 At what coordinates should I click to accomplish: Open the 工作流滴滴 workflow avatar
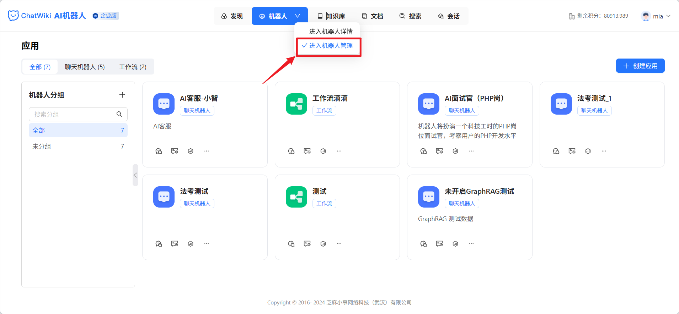[x=296, y=104]
